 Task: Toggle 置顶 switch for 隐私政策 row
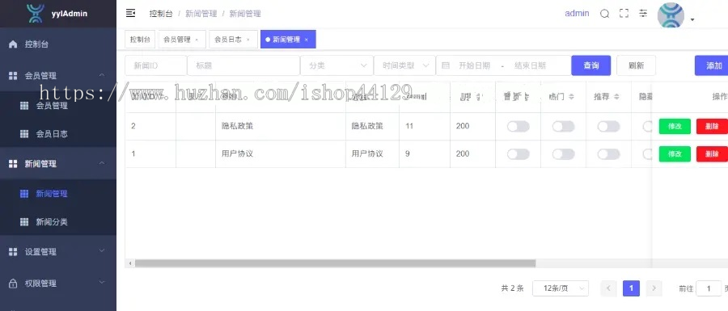click(518, 127)
